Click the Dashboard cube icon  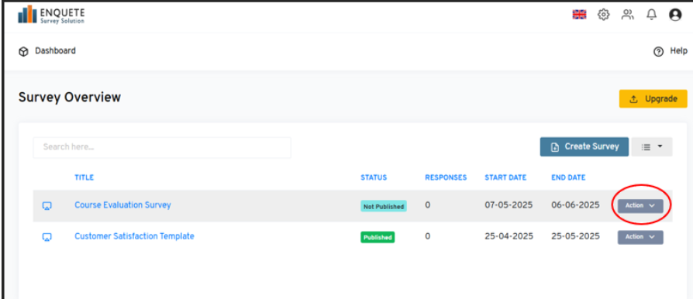(23, 52)
